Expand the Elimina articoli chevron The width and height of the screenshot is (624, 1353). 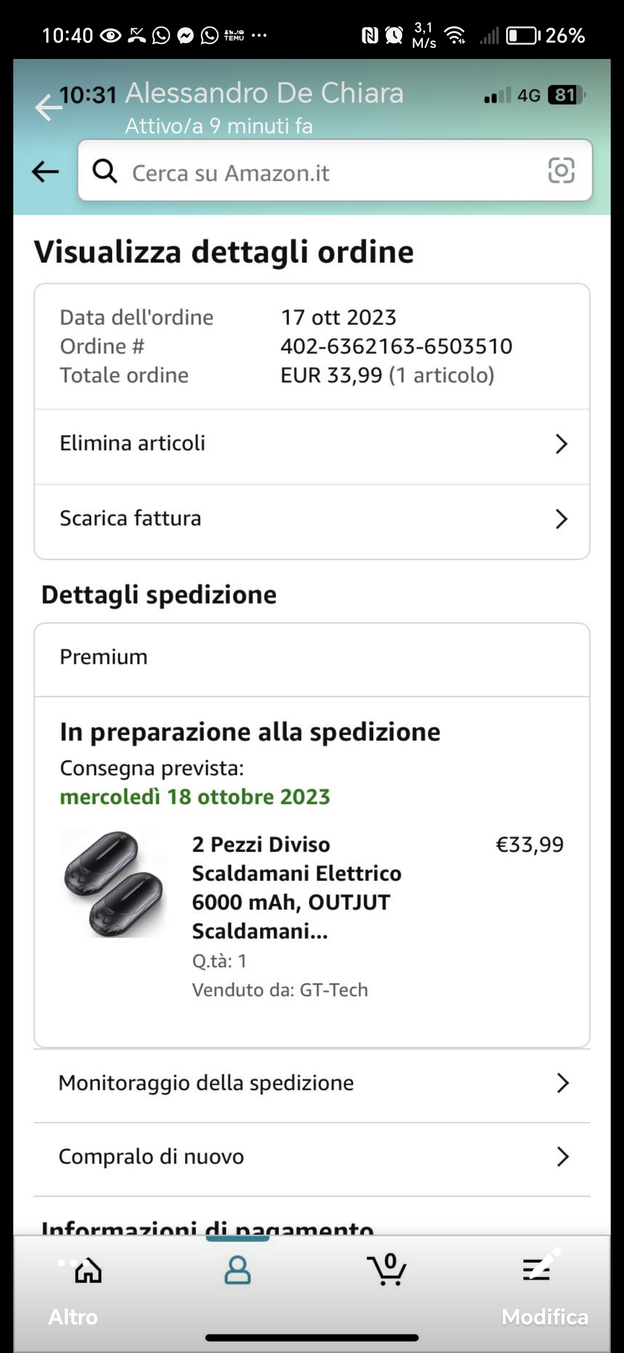[561, 444]
